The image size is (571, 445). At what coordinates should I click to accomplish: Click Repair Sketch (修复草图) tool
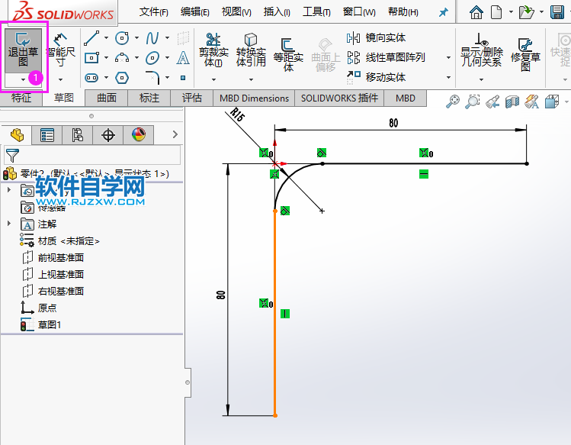525,55
